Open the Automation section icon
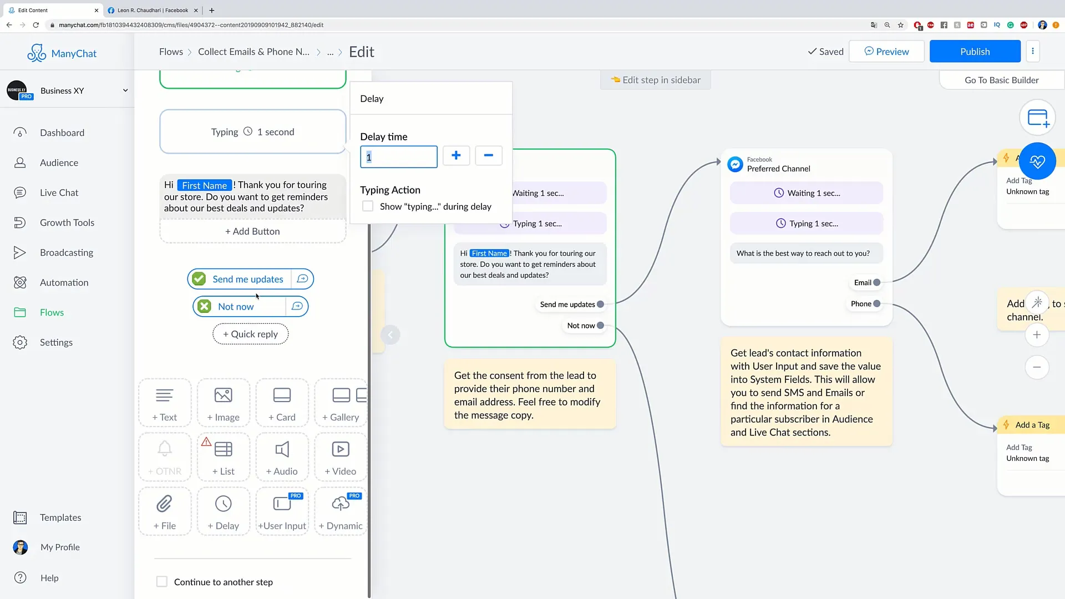The width and height of the screenshot is (1065, 599). pos(19,282)
